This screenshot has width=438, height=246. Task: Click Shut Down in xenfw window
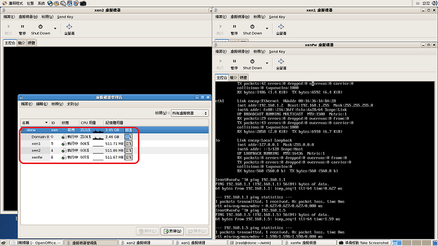coord(252,64)
